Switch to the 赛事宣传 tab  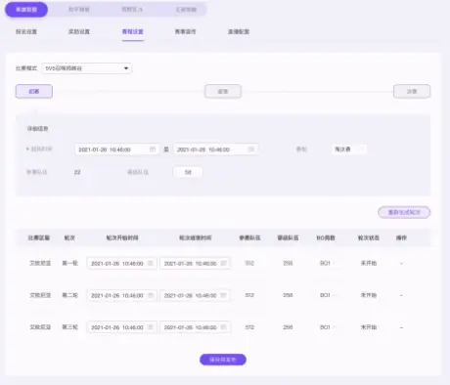click(185, 31)
